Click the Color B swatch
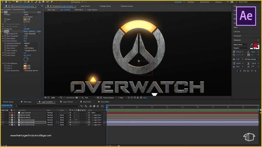This screenshot has width=262, height=147. 25,68
